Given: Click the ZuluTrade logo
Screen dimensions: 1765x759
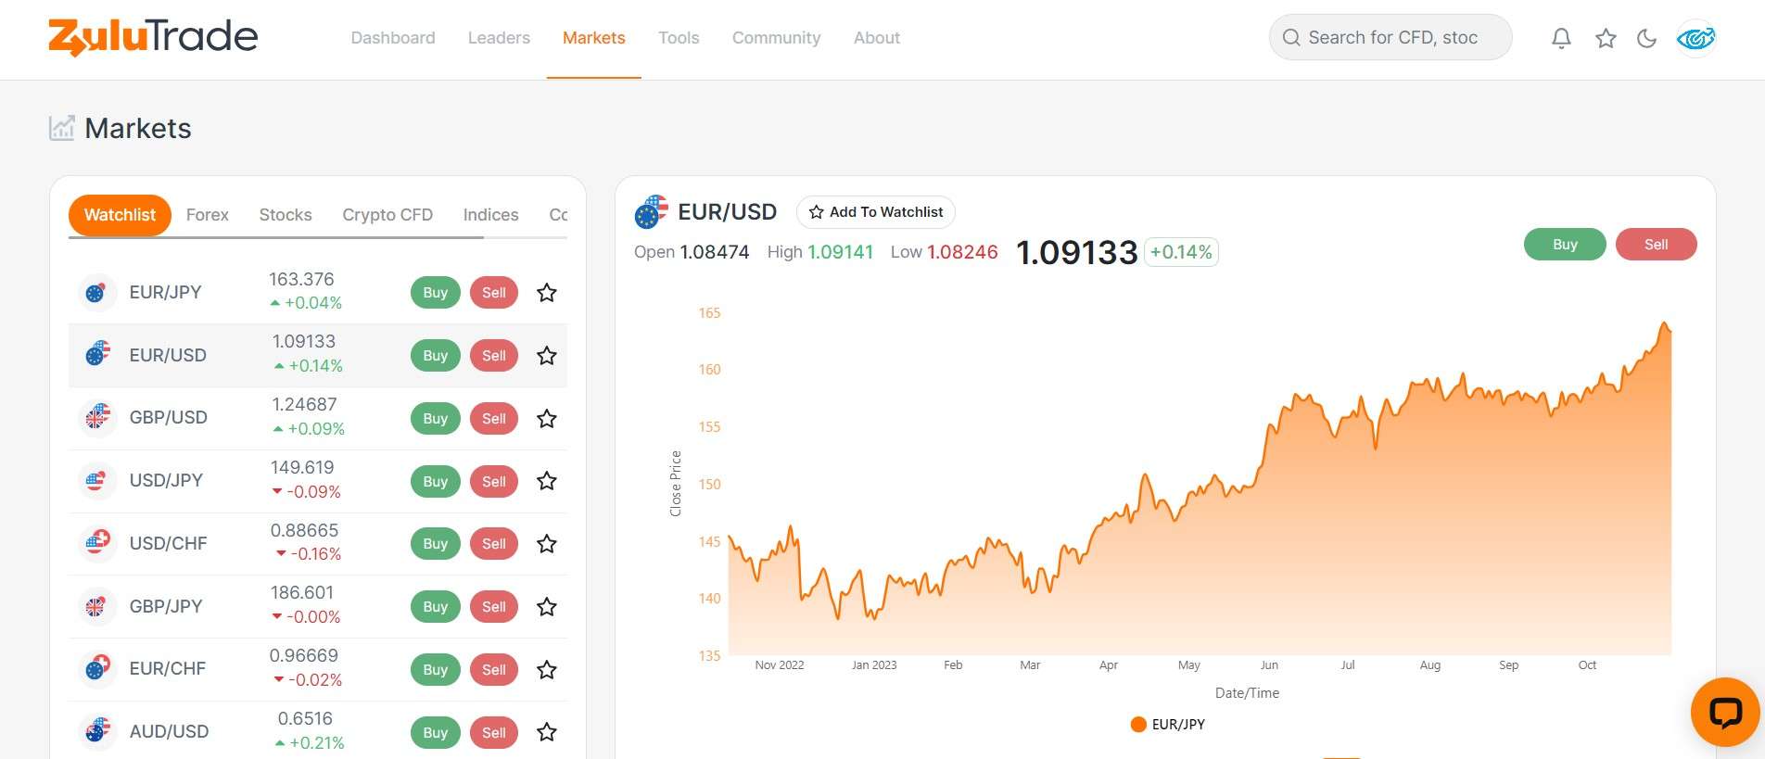Looking at the screenshot, I should [153, 37].
